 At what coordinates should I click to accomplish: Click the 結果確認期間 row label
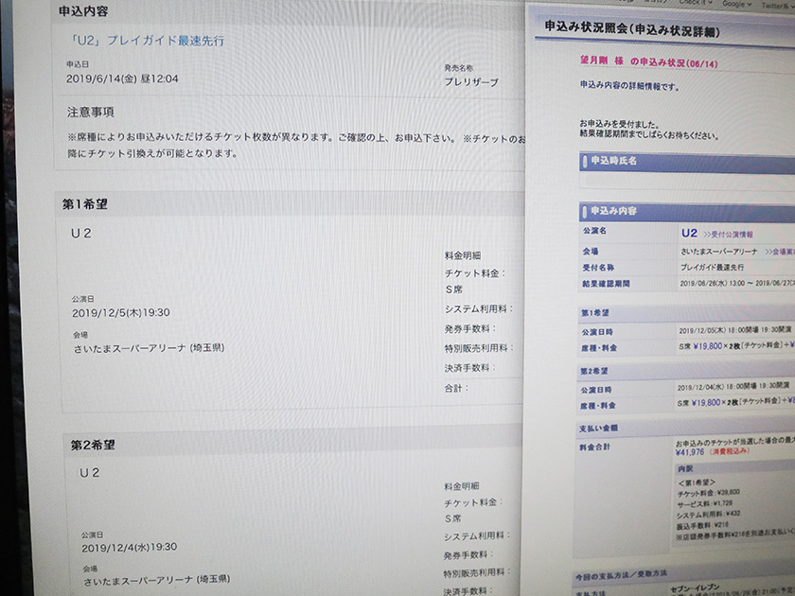(606, 284)
